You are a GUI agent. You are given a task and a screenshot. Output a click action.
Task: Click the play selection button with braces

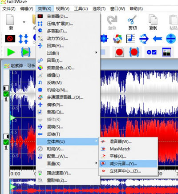tap(26, 52)
